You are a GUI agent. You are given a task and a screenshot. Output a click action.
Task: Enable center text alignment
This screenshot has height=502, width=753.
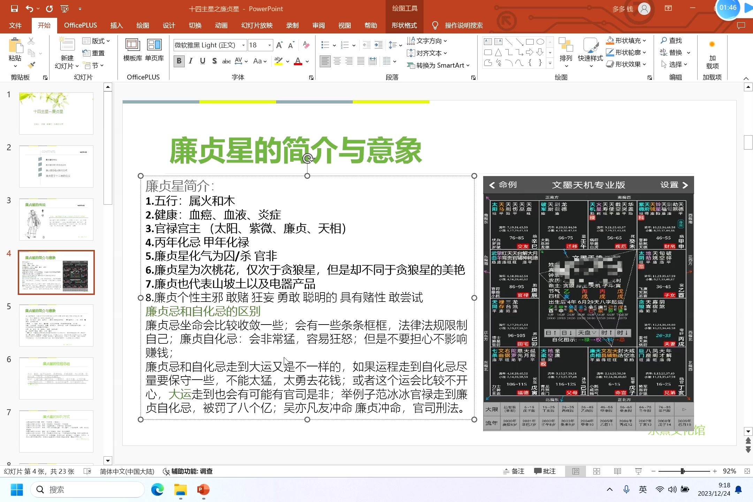[x=337, y=61]
